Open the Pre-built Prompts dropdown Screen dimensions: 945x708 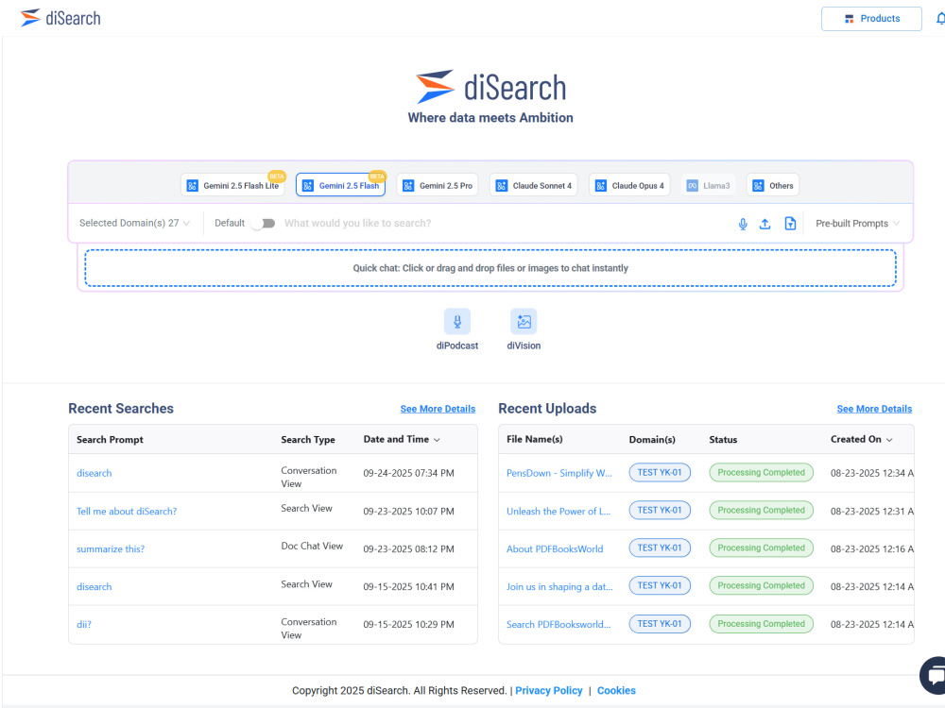(x=857, y=224)
